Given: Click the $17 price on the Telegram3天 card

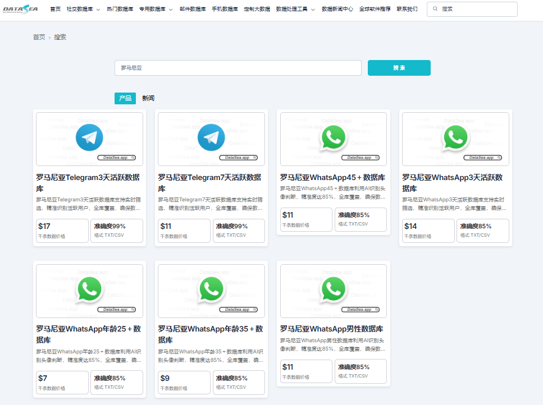Looking at the screenshot, I should click(44, 226).
